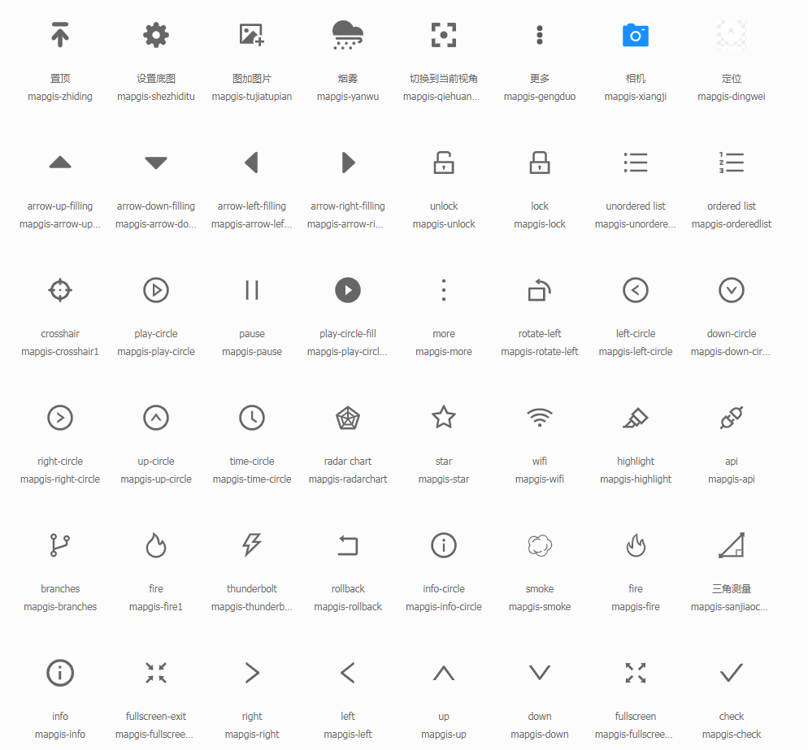The height and width of the screenshot is (750, 808).
Task: Select the pause bars icon
Action: tap(251, 290)
